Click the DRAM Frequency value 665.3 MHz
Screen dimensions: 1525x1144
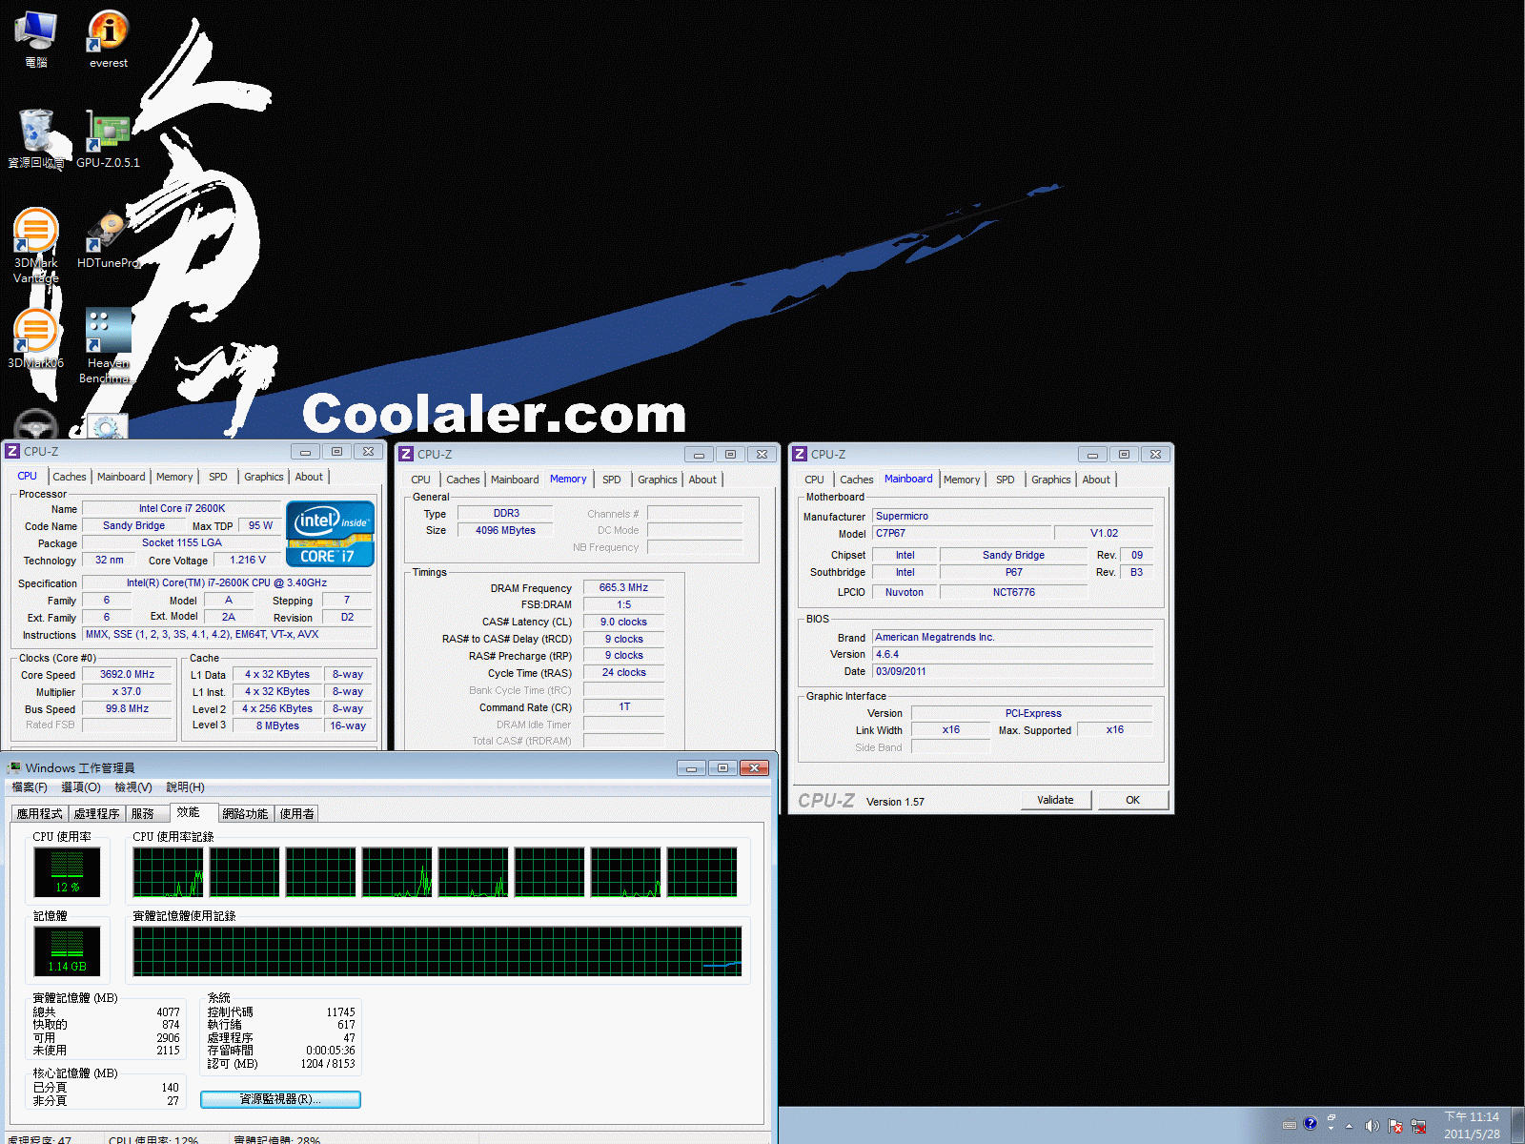tap(623, 587)
